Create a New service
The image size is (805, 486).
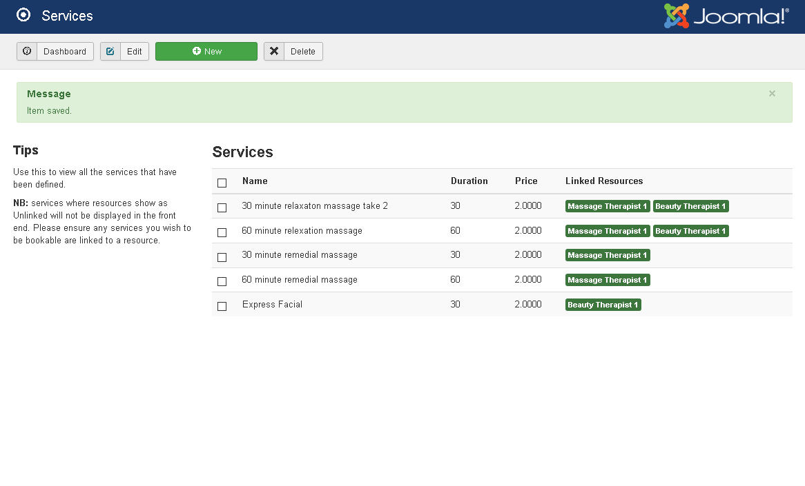pos(206,51)
